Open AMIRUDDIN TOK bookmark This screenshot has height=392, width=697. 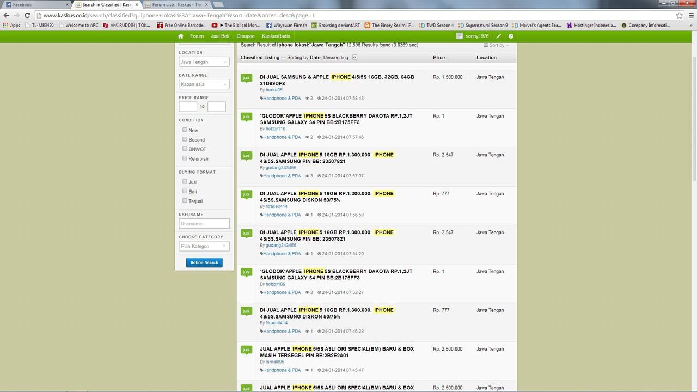[x=127, y=25]
